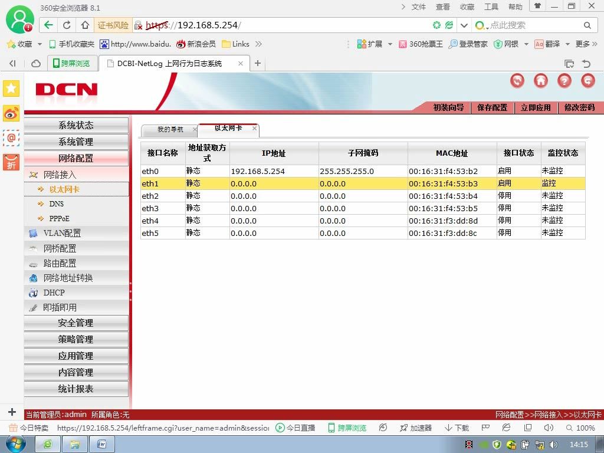Viewport: 604px width, 453px height.
Task: Expand the 系统状态 menu section
Action: tap(76, 125)
